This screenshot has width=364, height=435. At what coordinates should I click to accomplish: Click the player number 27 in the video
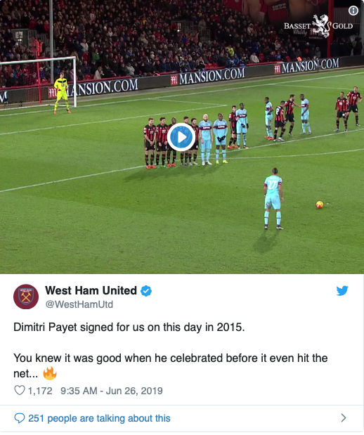coord(273,198)
